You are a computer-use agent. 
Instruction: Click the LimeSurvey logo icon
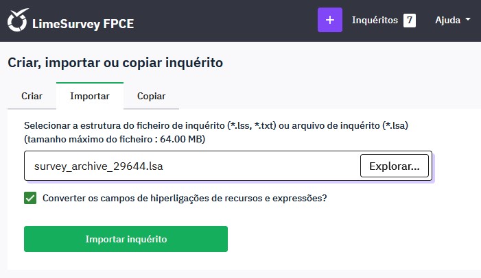(18, 21)
